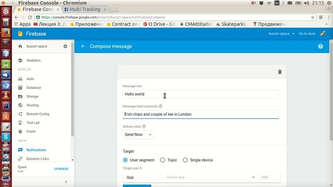Open Apps bookmarks shortcut

(22, 24)
